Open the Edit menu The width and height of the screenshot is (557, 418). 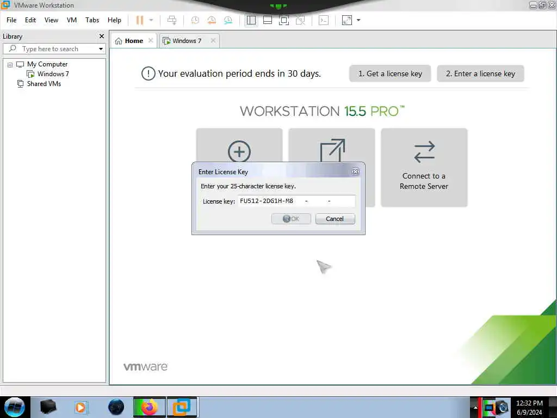tap(30, 20)
